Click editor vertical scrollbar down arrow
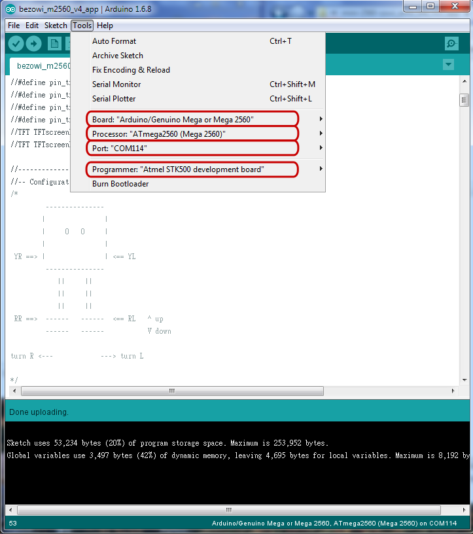The image size is (473, 534). coord(464,380)
